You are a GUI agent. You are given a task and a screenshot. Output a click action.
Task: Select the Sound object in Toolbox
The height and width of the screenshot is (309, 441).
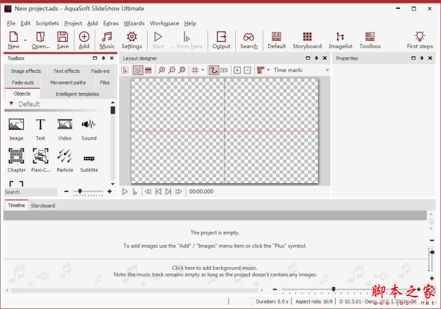[x=89, y=130]
